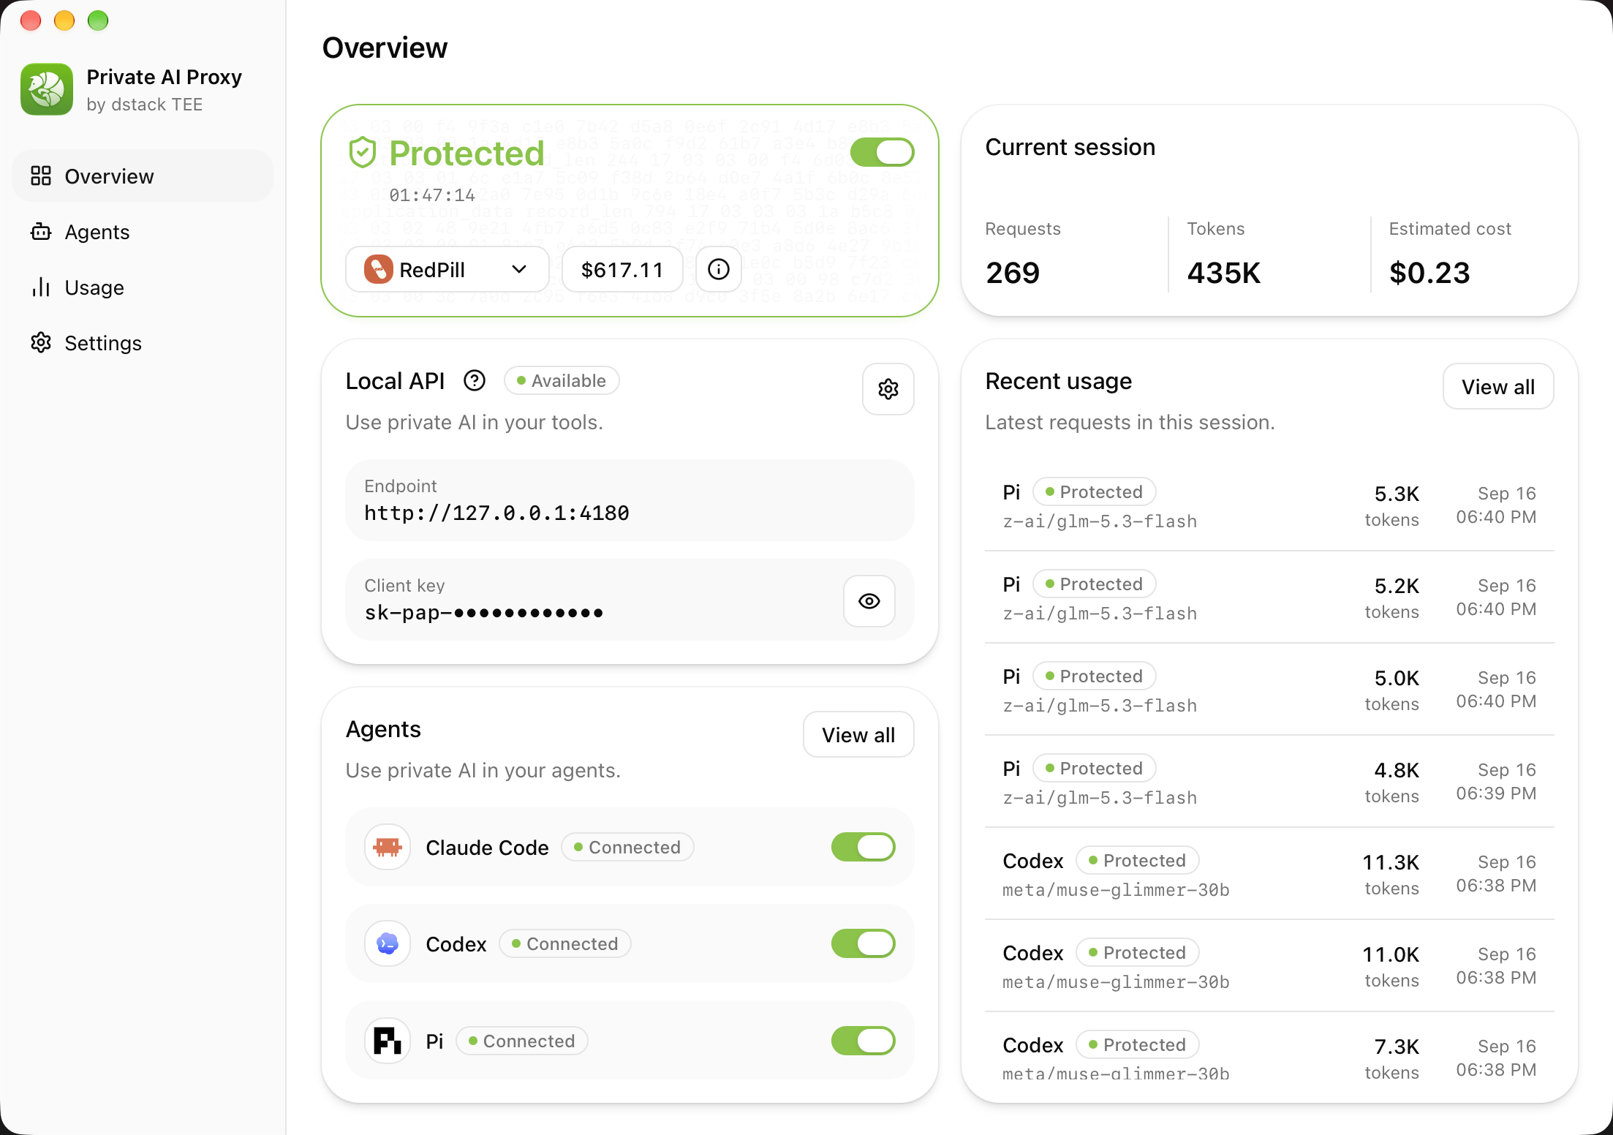Click the Estimated cost $0.23

click(x=1429, y=273)
